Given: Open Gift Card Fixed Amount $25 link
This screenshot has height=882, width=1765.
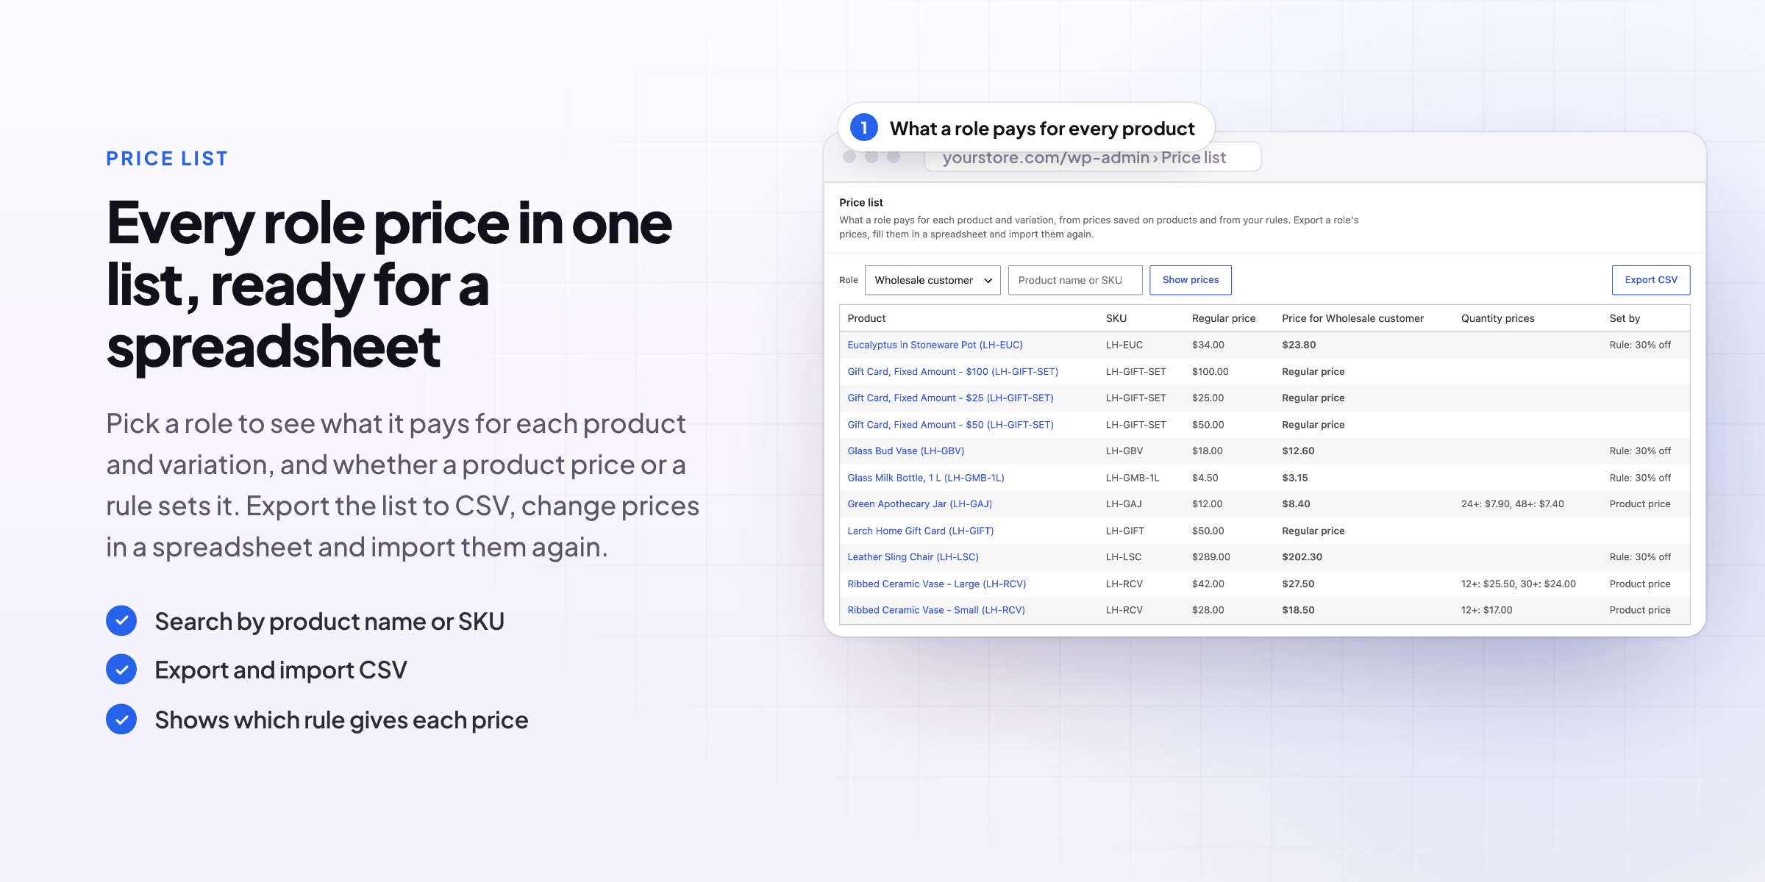Looking at the screenshot, I should click(950, 398).
